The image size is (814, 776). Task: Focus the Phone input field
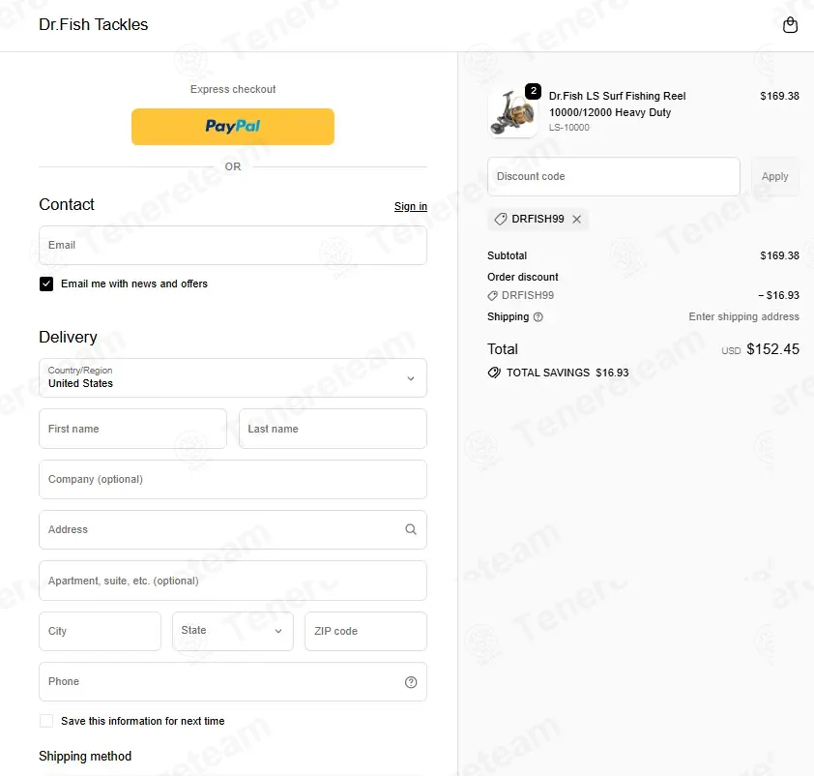pos(233,681)
